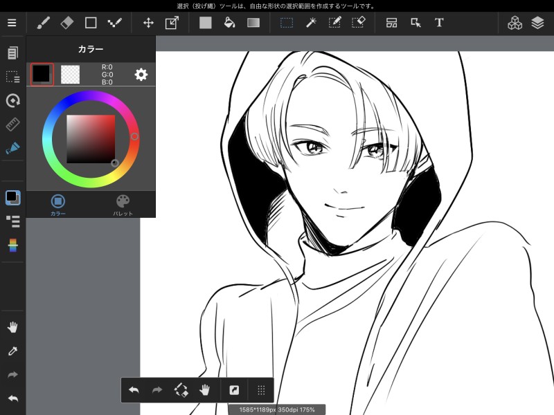This screenshot has width=554, height=415.
Task: Click the dotted grip handle of floating toolbar
Action: click(261, 390)
